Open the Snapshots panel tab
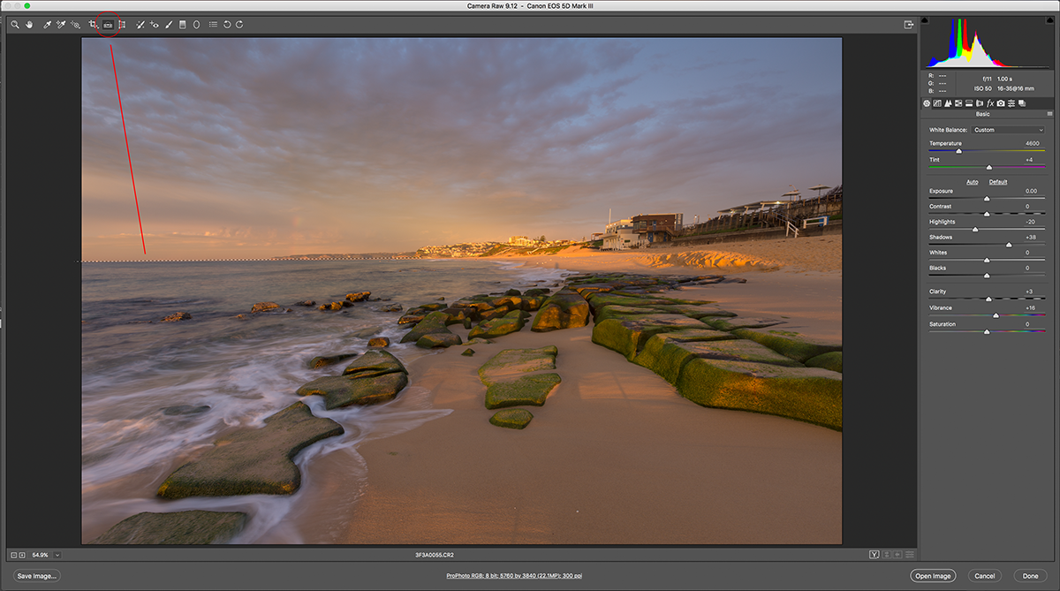The image size is (1060, 591). (1022, 103)
